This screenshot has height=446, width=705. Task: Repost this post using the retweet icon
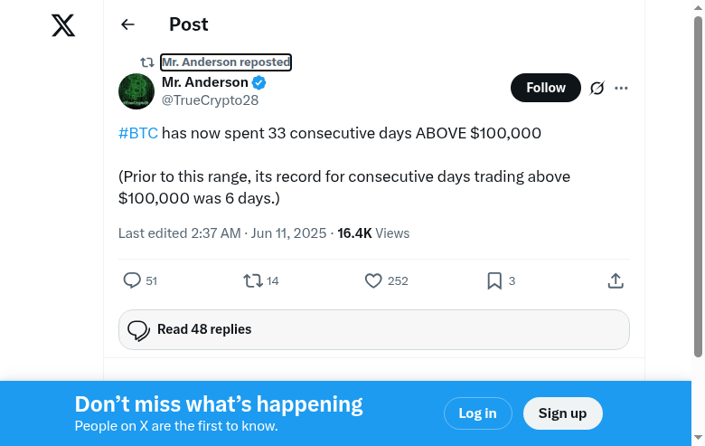[253, 281]
